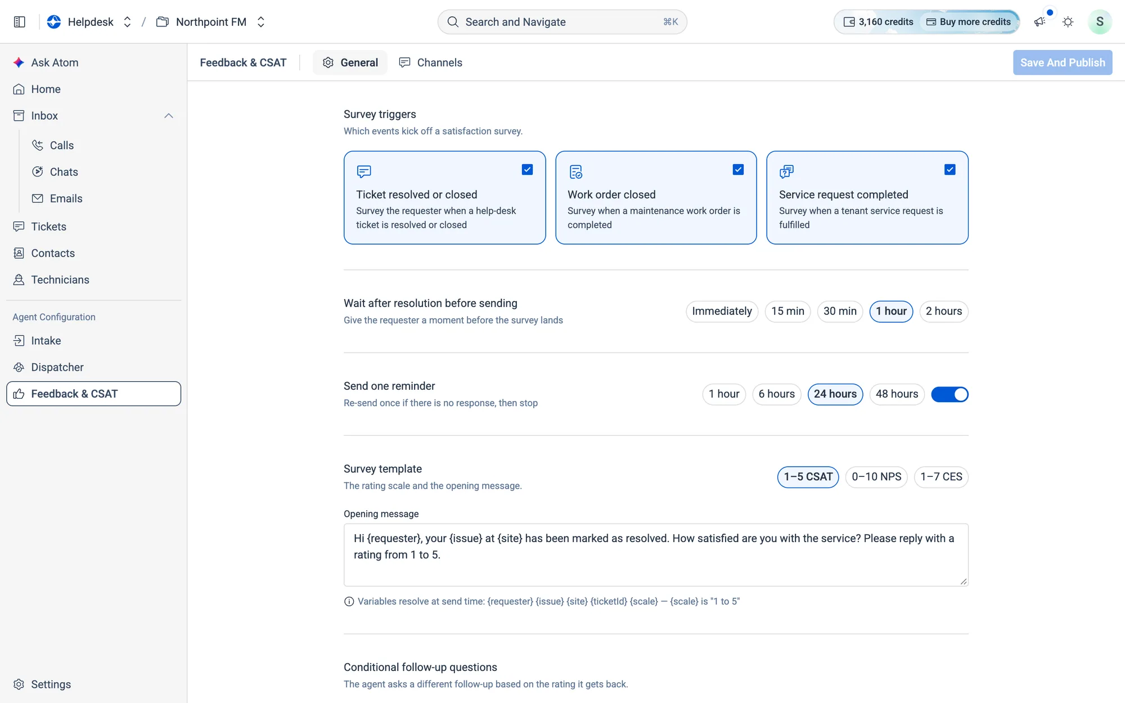Select 30 min wait option
This screenshot has width=1125, height=703.
[840, 311]
